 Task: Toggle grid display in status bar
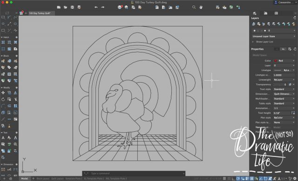(224, 178)
